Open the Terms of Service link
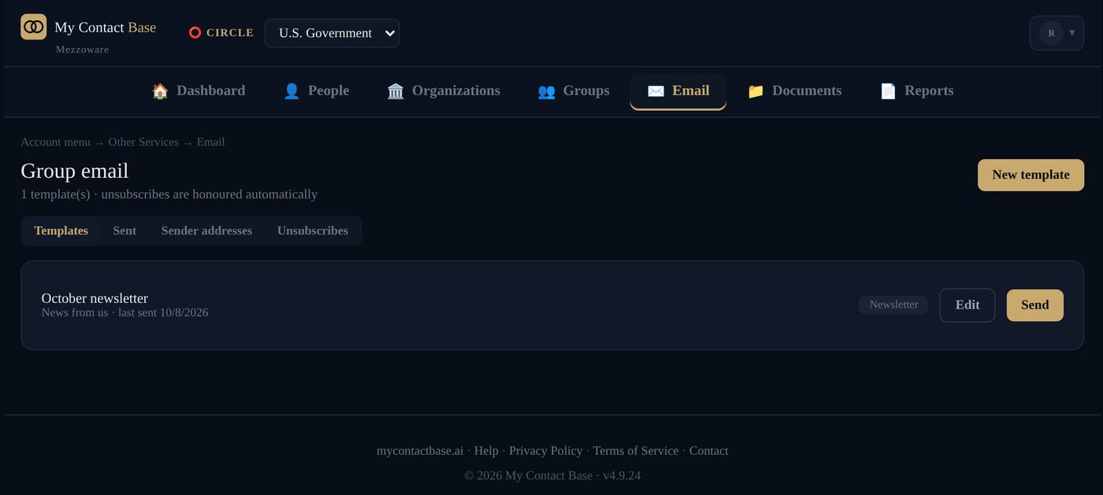1103x495 pixels. pyautogui.click(x=636, y=451)
